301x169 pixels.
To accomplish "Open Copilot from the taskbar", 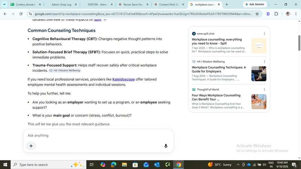I will pyautogui.click(x=103, y=165).
